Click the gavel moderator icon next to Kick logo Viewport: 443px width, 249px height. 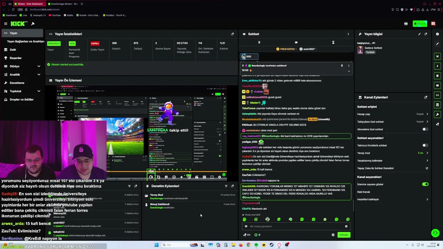[x=33, y=24]
